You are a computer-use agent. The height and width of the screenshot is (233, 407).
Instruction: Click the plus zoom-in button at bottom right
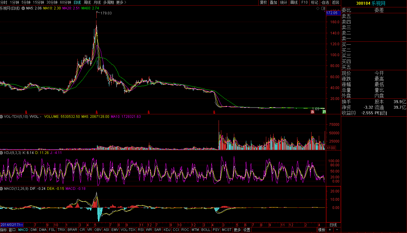[330, 230]
